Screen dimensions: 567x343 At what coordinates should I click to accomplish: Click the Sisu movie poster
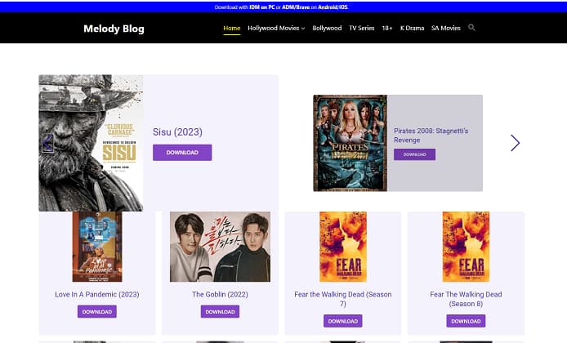(x=91, y=143)
